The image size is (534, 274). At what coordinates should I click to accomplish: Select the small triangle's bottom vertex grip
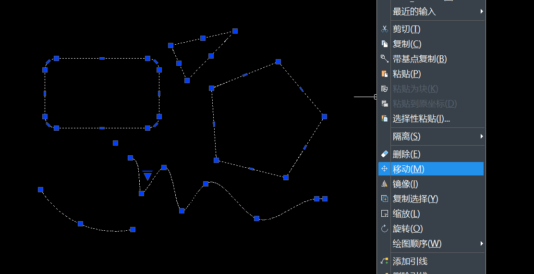click(x=187, y=80)
